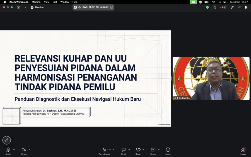Click the divider handle between slide and video
The image size is (251, 157).
pos(172,78)
